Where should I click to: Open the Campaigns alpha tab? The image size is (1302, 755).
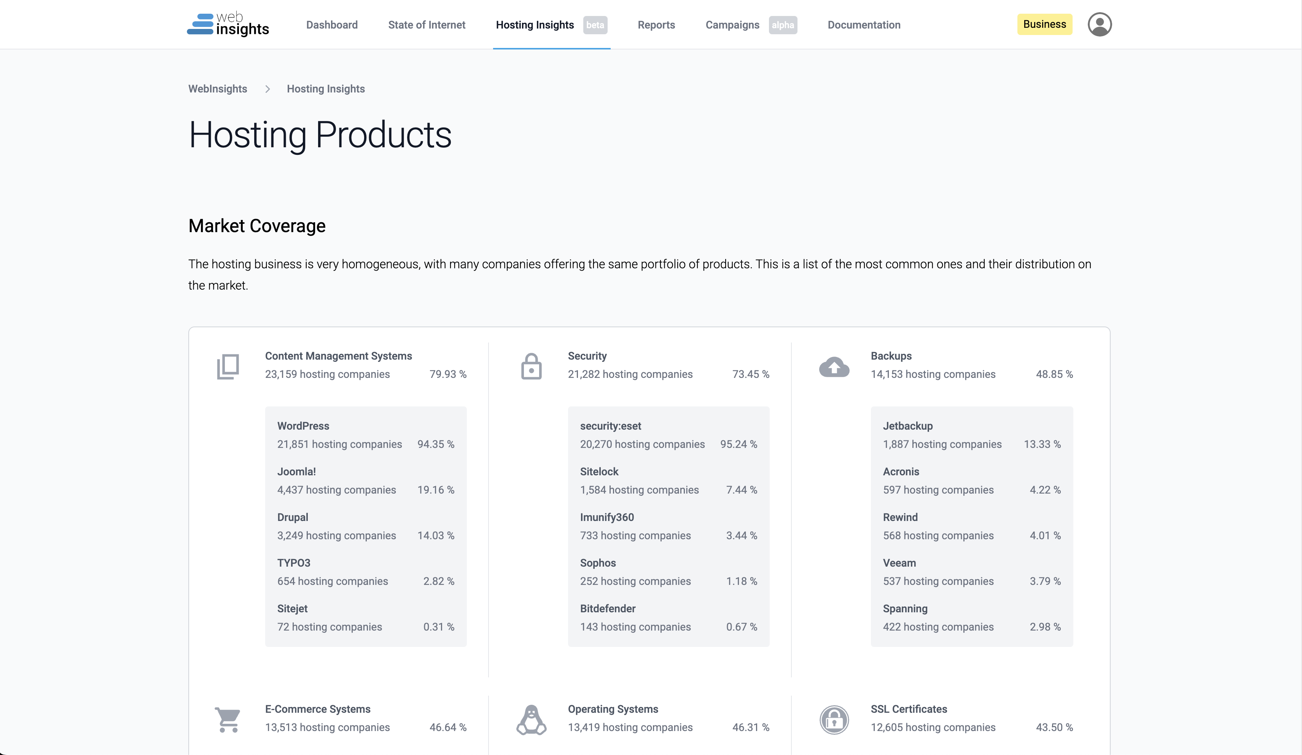732,25
